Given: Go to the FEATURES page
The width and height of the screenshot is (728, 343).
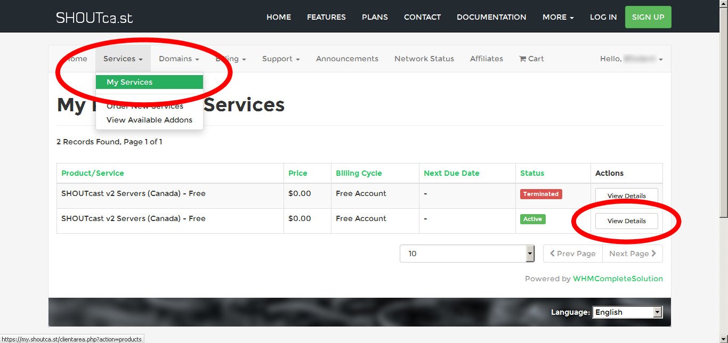Looking at the screenshot, I should [x=326, y=17].
